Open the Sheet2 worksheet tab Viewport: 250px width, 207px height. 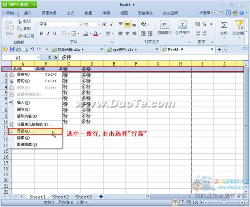[60, 197]
